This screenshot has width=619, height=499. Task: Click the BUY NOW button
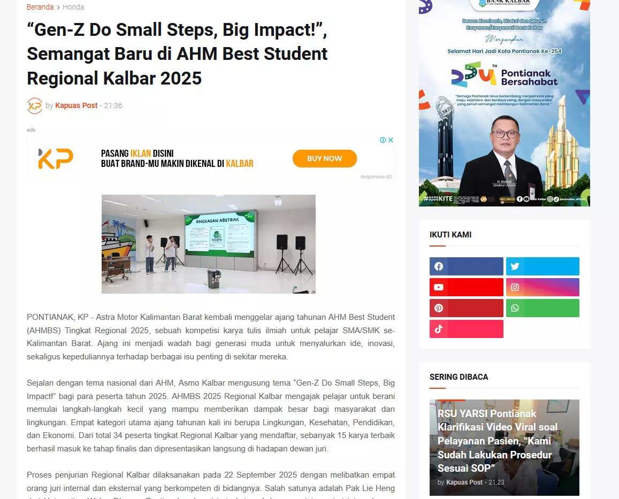click(x=325, y=158)
